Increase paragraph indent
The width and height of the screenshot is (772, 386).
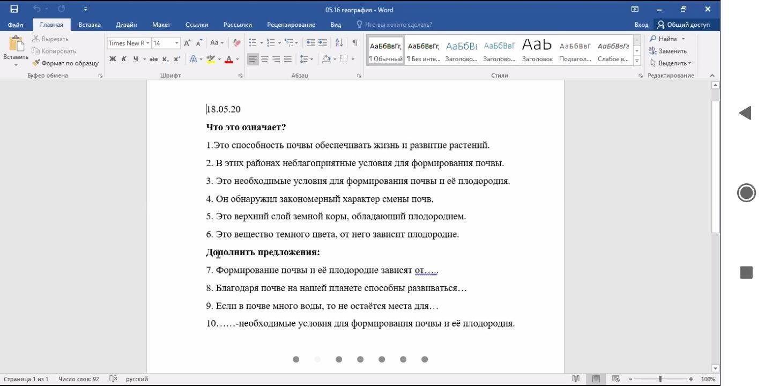click(x=322, y=43)
